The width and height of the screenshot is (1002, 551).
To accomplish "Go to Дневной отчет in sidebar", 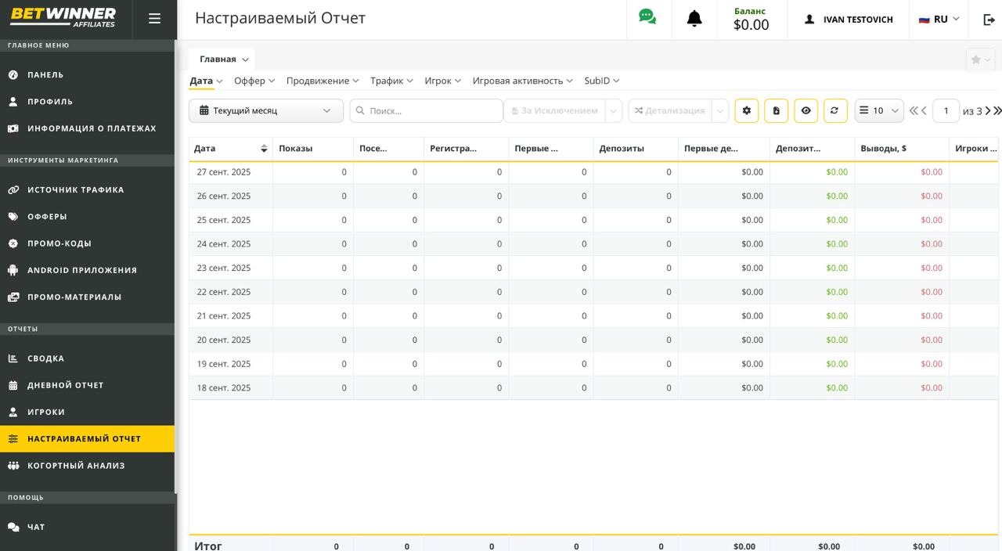I will coord(66,385).
